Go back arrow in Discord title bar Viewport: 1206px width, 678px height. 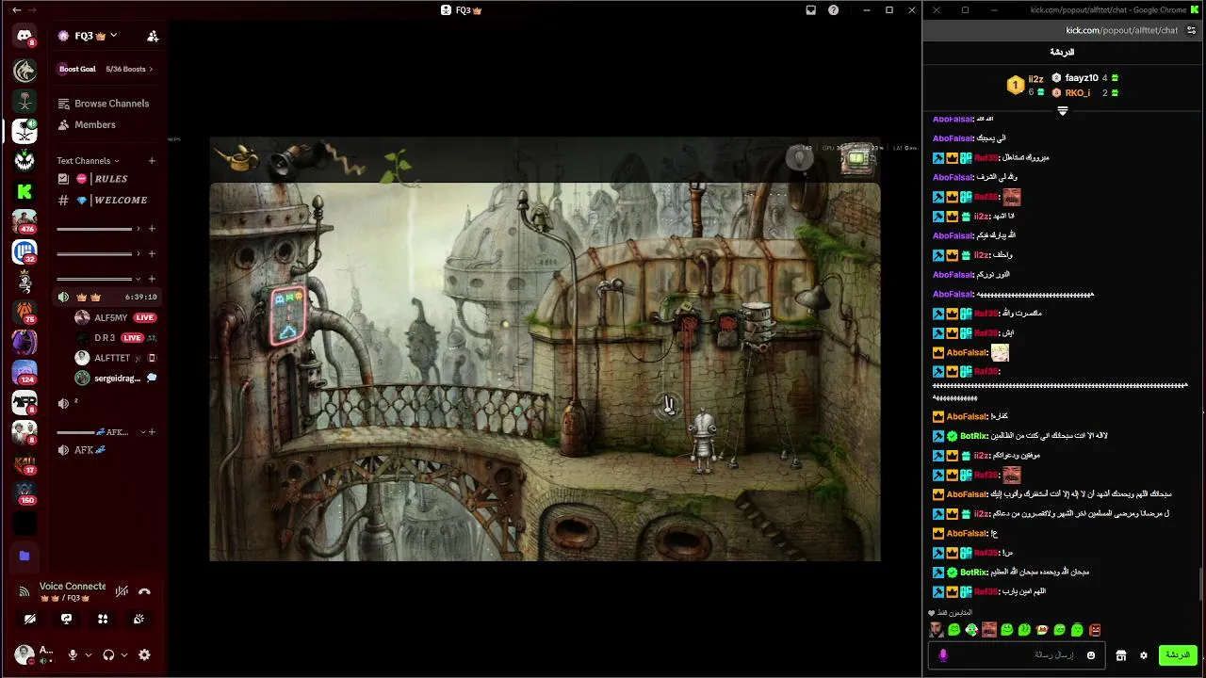16,9
